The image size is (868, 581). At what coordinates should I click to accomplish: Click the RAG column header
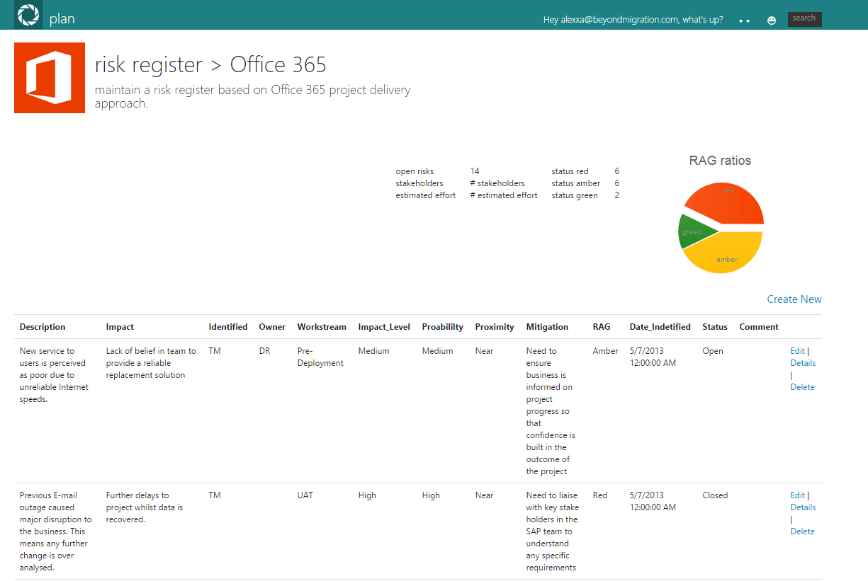602,327
